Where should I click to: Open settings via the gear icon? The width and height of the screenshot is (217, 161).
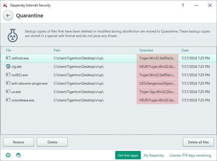[8, 155]
